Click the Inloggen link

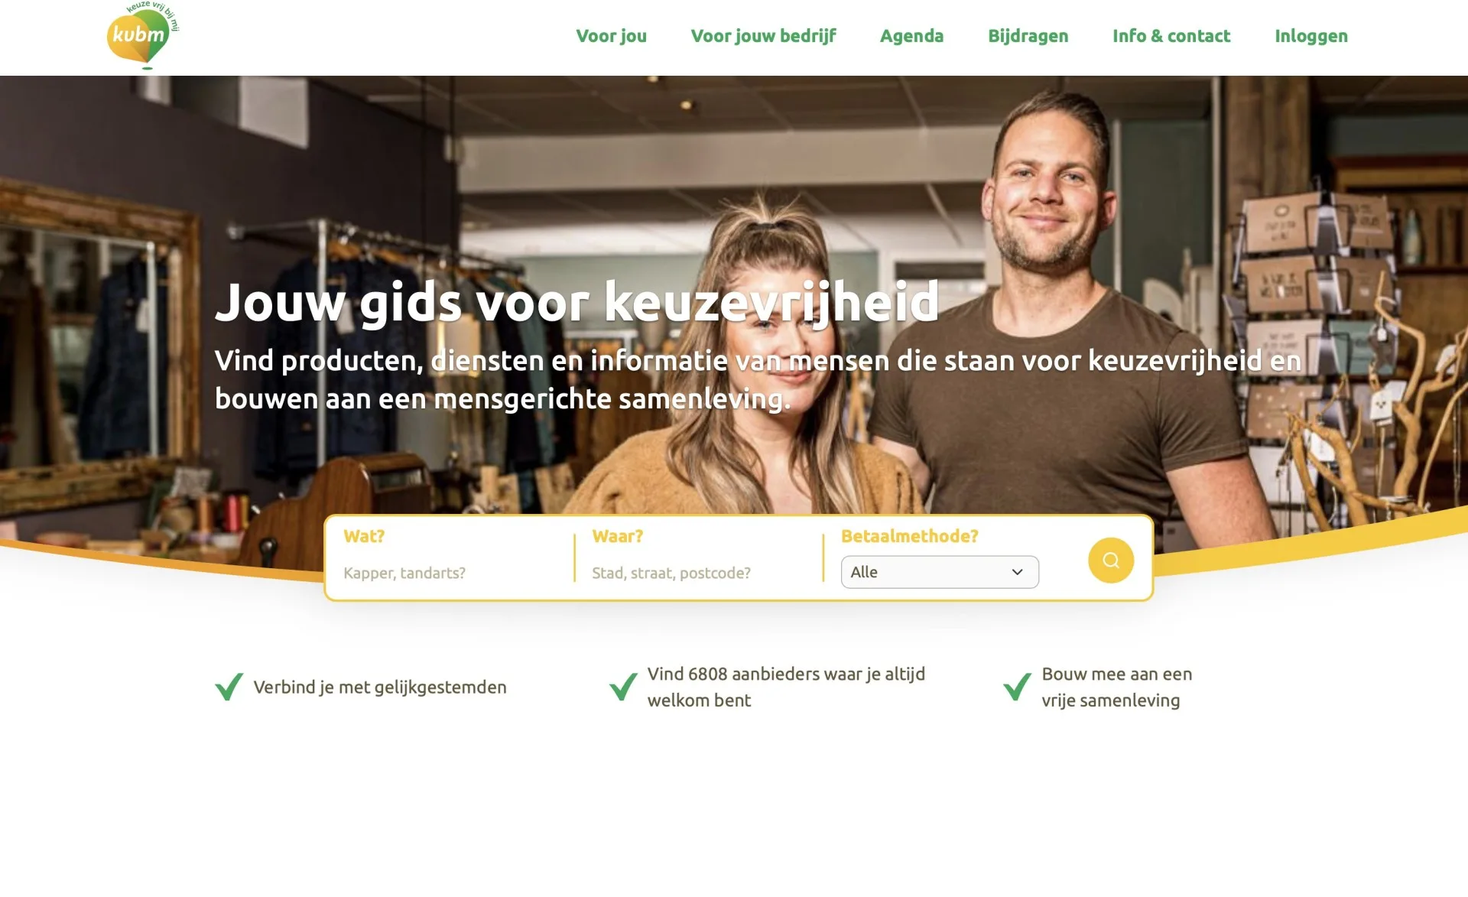[1310, 36]
